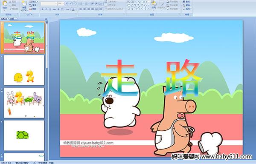Click the Shape Outline (形状轮廓) icon
Screen dimensions: 256x164
coord(168,5)
